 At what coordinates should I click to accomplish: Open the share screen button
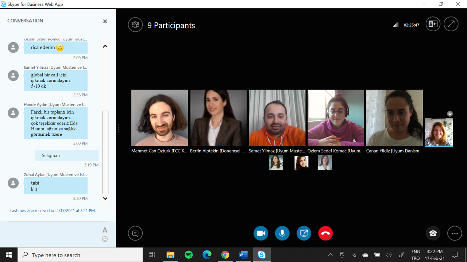pos(304,233)
